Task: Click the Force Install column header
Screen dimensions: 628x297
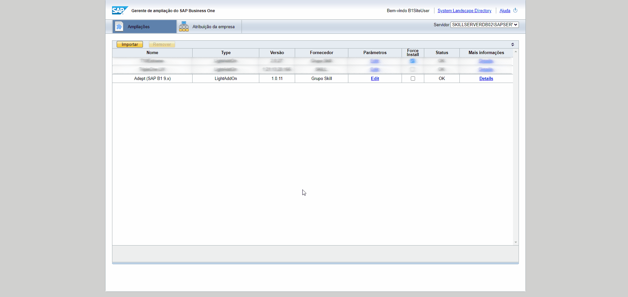Action: 413,52
